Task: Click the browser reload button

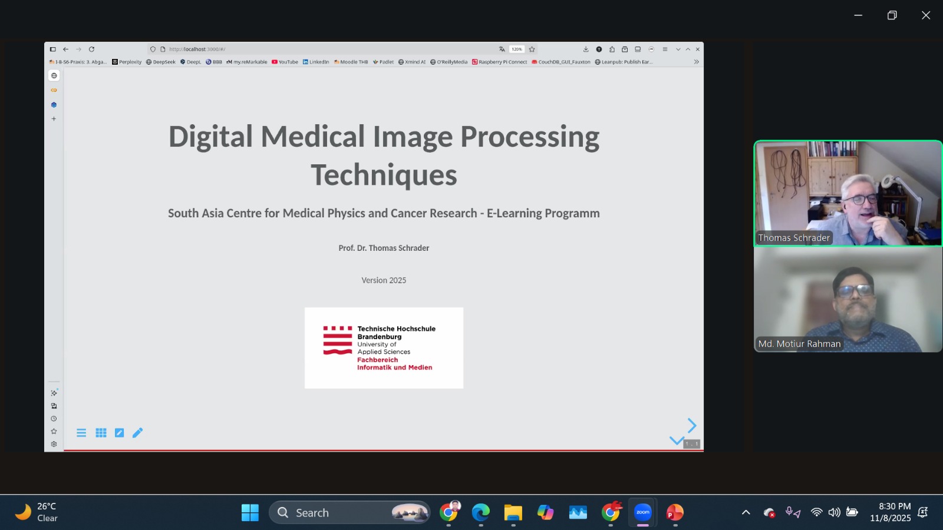Action: tap(91, 49)
